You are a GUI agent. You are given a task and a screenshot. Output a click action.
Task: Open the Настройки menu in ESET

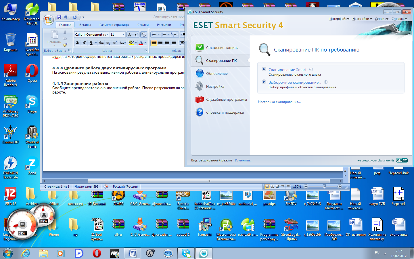tap(362, 19)
